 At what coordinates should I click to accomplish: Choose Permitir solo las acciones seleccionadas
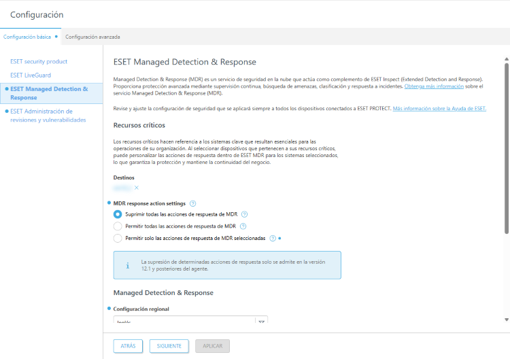click(118, 239)
